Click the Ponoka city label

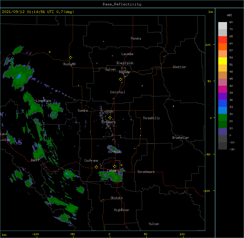[136, 38]
